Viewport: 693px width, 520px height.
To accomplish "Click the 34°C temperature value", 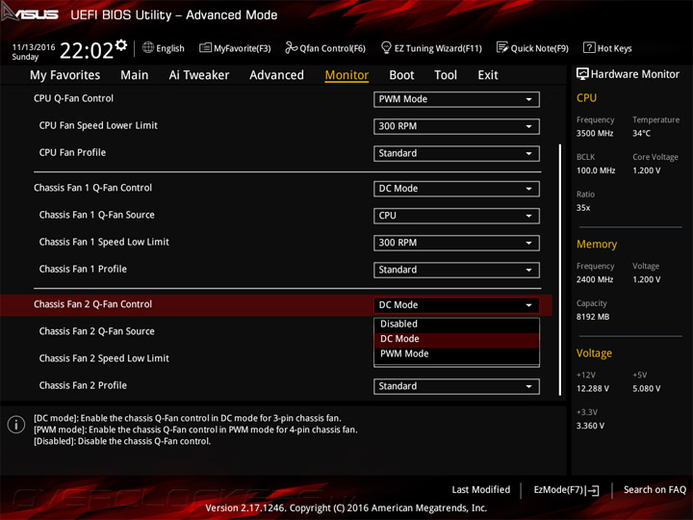I will click(641, 134).
